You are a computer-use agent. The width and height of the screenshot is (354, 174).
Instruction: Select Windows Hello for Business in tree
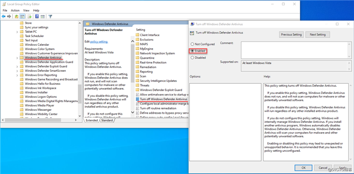(x=43, y=84)
